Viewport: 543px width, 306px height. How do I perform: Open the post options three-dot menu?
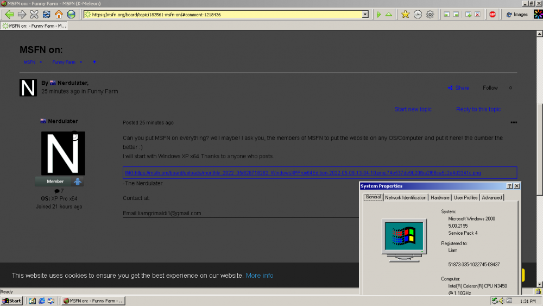tap(514, 122)
